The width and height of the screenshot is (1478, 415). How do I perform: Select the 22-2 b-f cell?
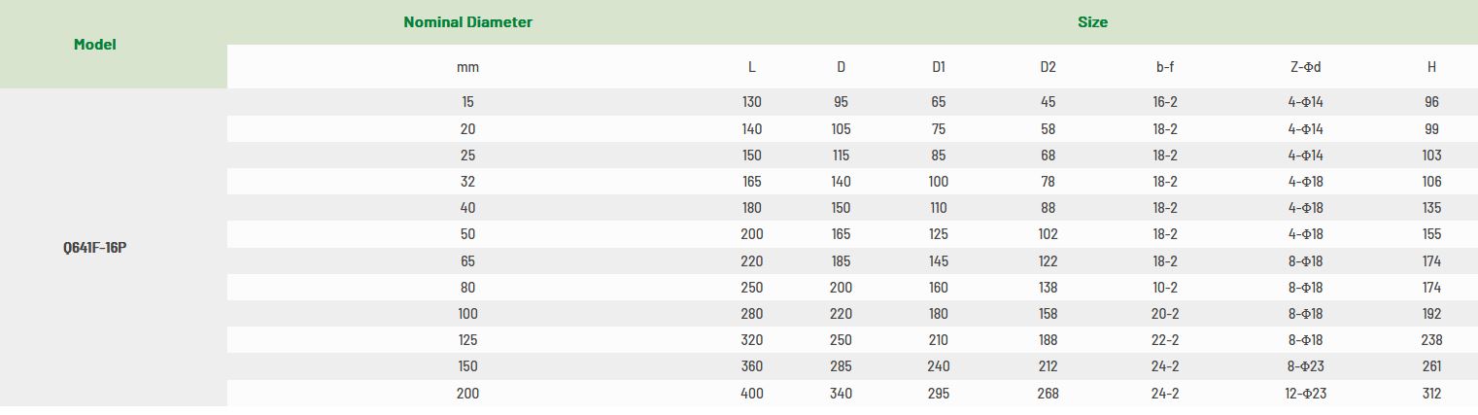click(x=1165, y=340)
